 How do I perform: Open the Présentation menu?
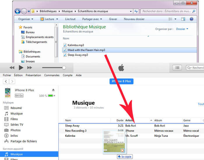(x=33, y=75)
